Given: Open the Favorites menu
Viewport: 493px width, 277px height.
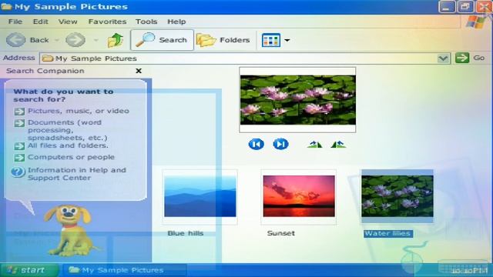Looking at the screenshot, I should [x=107, y=22].
